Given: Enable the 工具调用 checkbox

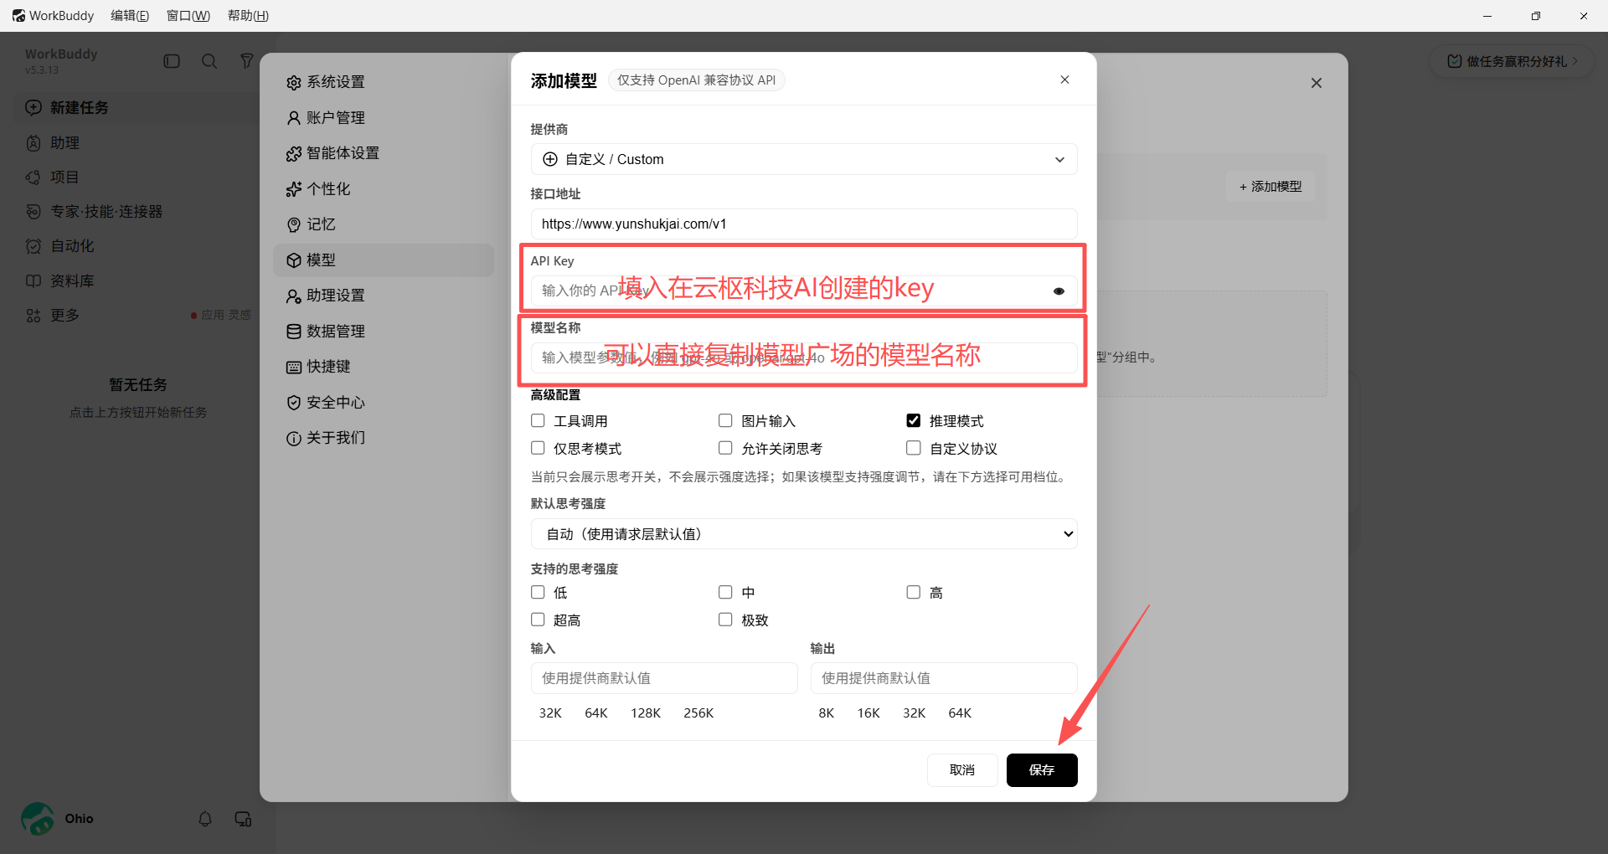Looking at the screenshot, I should [x=538, y=420].
